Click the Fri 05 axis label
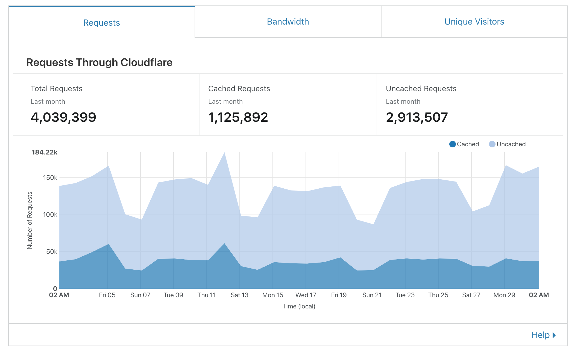575x351 pixels. (107, 295)
